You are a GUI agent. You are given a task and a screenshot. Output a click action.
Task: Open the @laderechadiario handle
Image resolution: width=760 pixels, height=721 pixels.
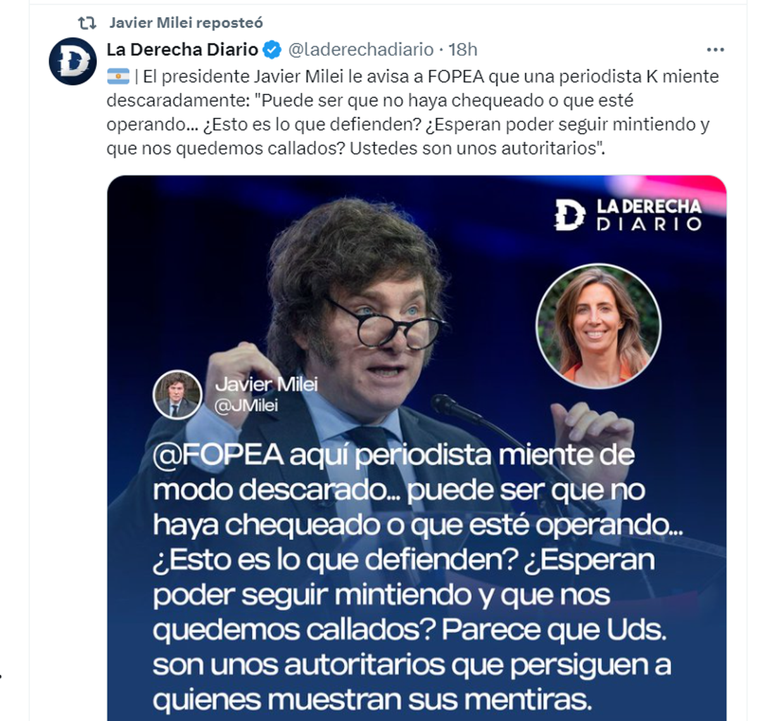pos(361,49)
